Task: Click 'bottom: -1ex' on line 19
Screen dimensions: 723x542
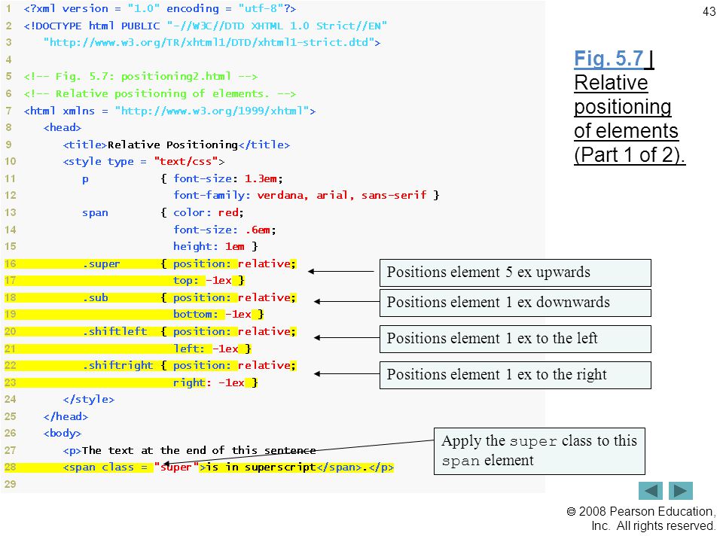Action: tap(212, 315)
